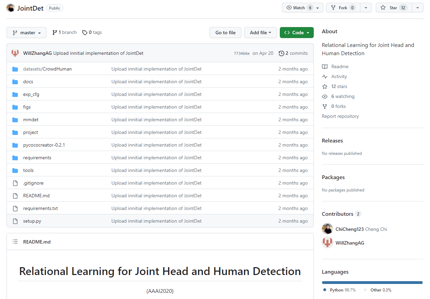This screenshot has height=299, width=430.
Task: Click the file icon beside requirements.txt
Action: (x=15, y=208)
